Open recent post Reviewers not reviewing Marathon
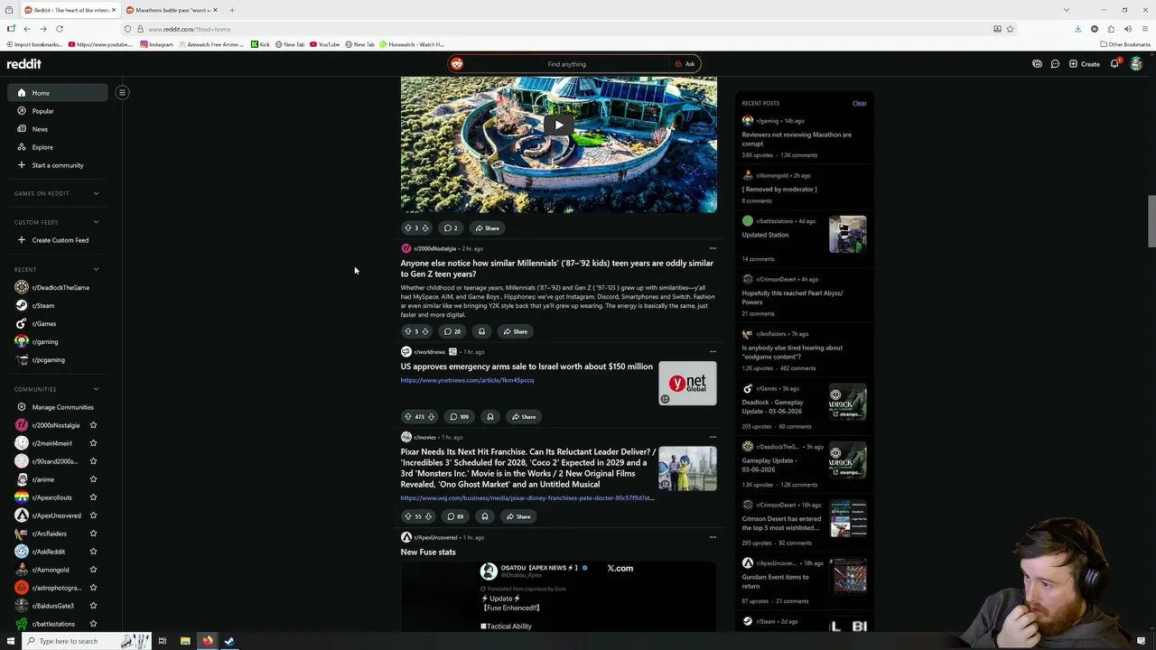Screen dimensions: 1156x650 (797, 139)
